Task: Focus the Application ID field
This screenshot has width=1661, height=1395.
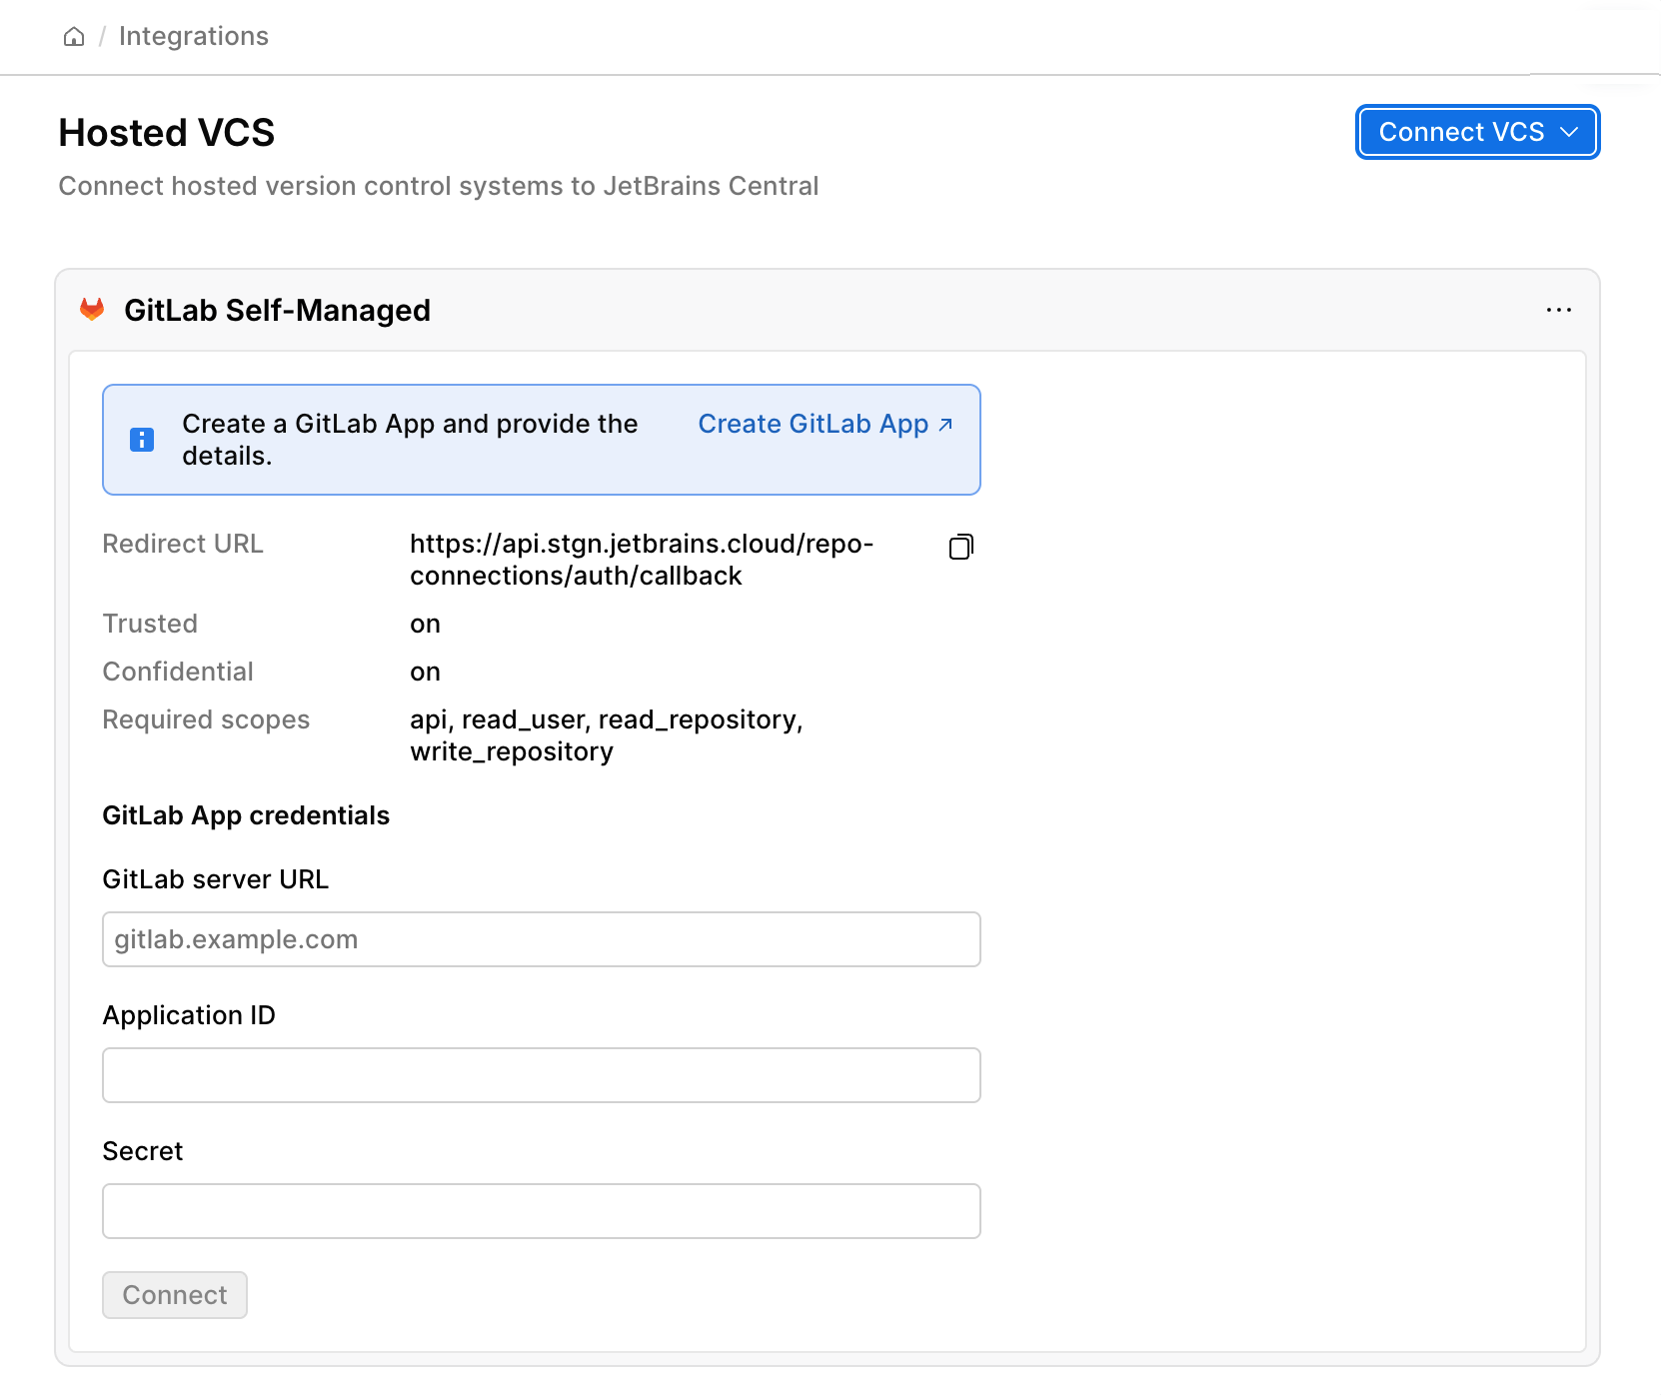Action: (x=542, y=1075)
